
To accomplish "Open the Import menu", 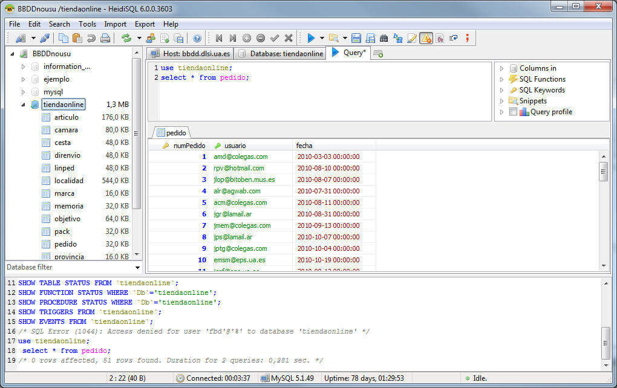I will pyautogui.click(x=116, y=24).
